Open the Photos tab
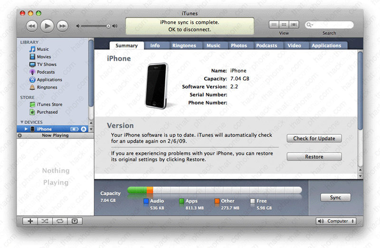The height and width of the screenshot is (248, 380). click(239, 46)
